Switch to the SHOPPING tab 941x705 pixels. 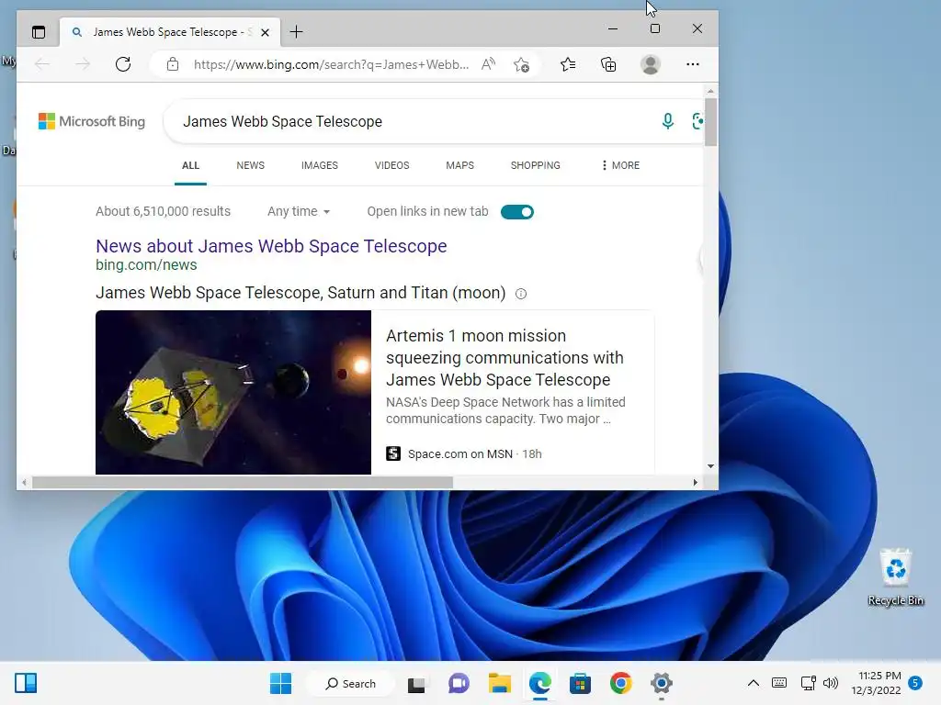tap(536, 165)
